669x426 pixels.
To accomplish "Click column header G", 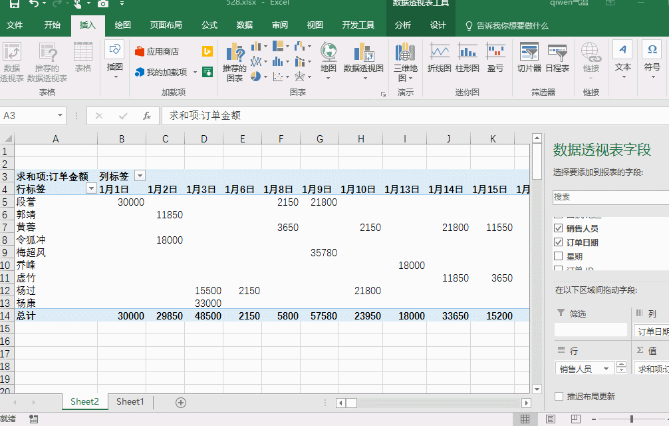I will point(320,138).
